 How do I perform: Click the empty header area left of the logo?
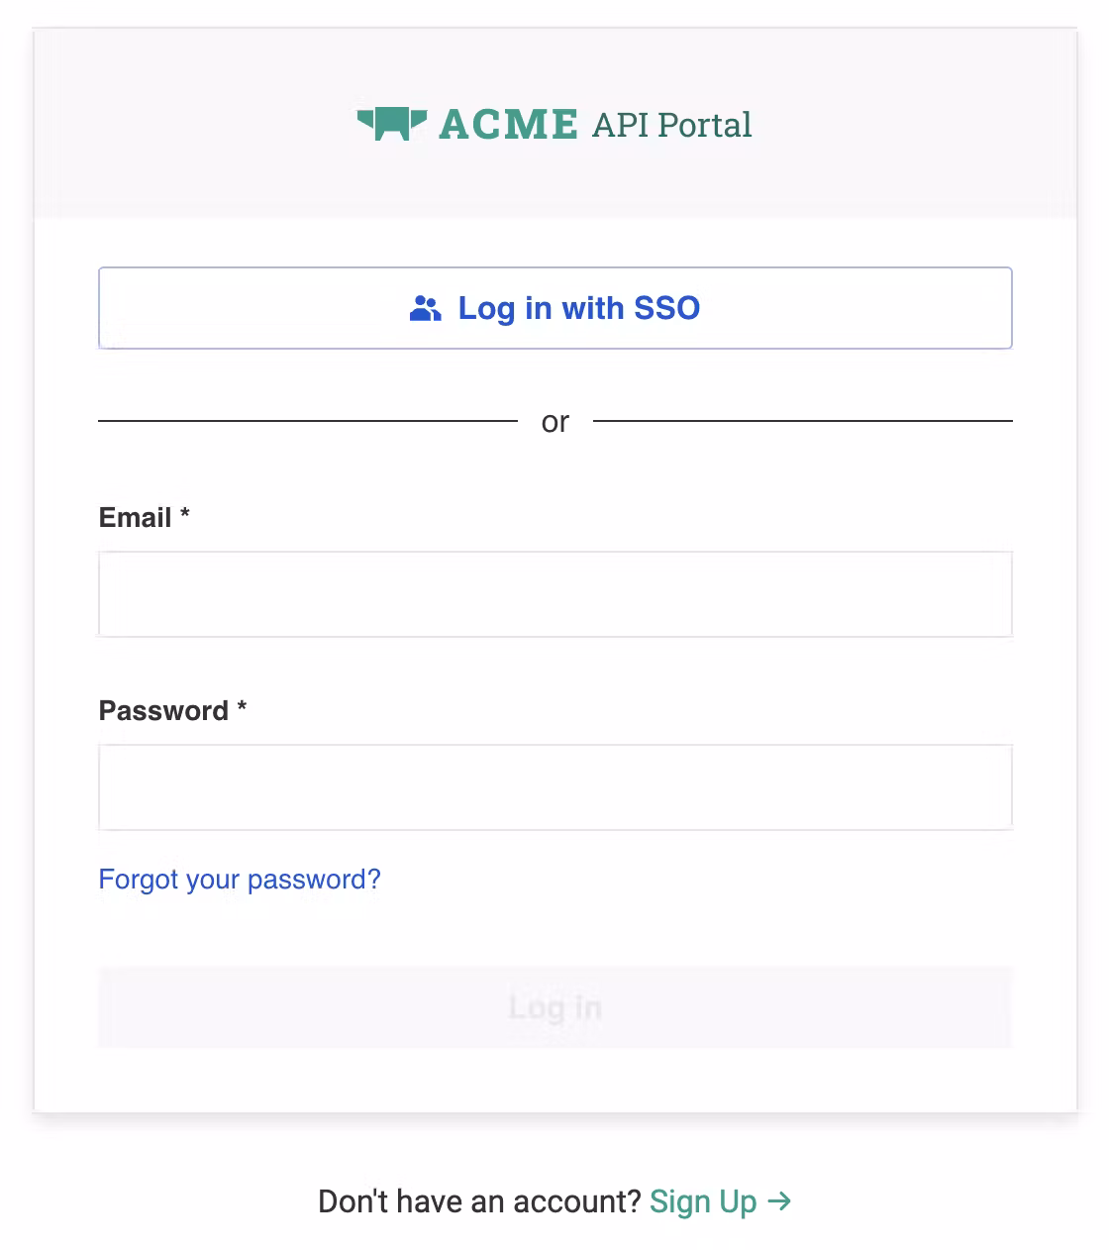click(188, 124)
